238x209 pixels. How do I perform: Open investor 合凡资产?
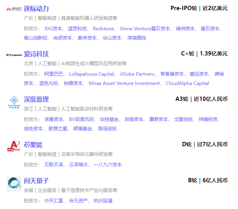coord(78,201)
